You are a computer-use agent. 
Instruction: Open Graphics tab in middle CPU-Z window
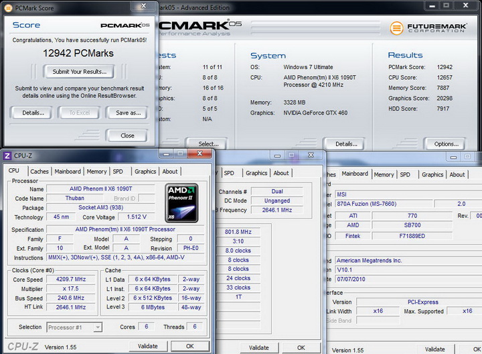[x=256, y=173]
